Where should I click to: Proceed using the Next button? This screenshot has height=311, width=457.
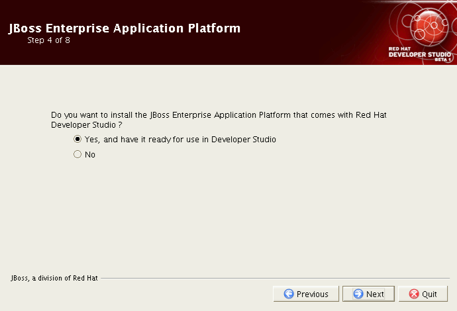point(368,294)
